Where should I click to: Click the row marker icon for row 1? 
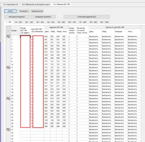(8, 36)
